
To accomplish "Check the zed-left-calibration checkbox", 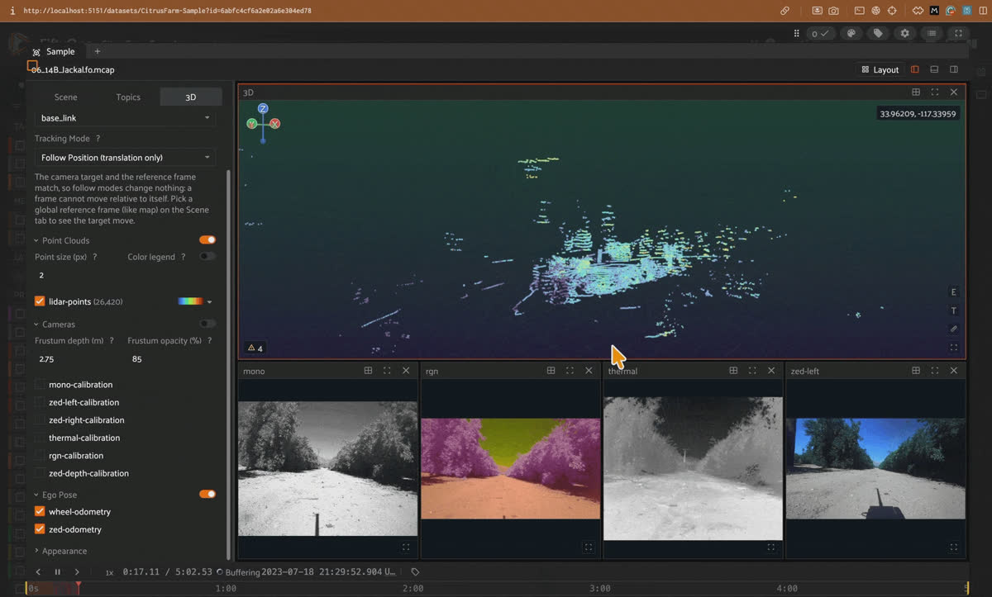I will 41,402.
